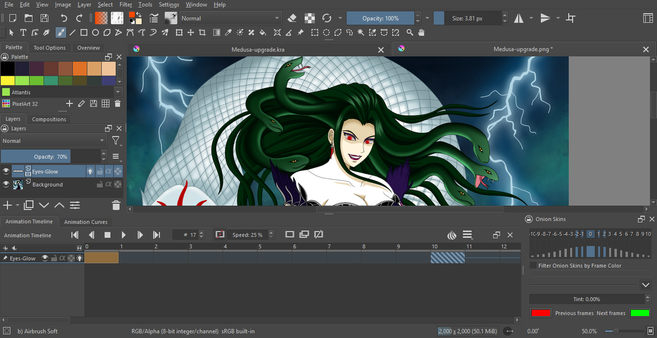The height and width of the screenshot is (338, 657).
Task: Switch to the Overview tab
Action: 89,48
